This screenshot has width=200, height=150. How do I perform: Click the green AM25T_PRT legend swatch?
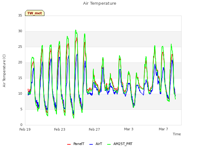(109, 144)
